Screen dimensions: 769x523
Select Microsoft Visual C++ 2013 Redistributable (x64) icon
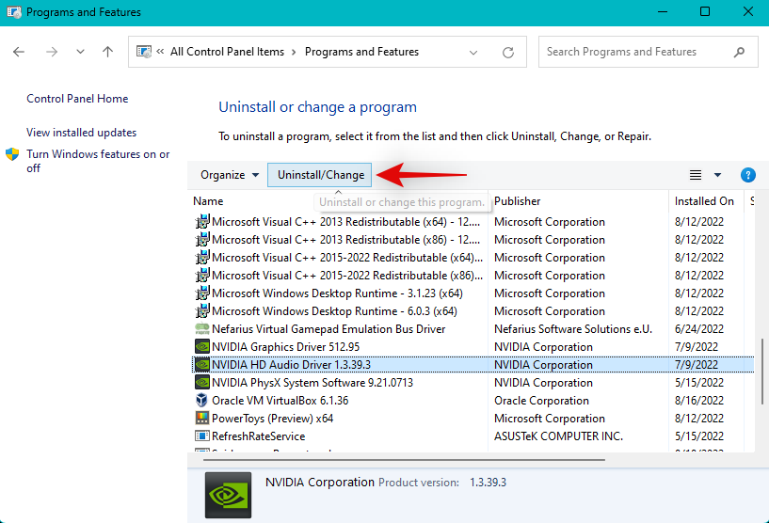[x=202, y=222]
